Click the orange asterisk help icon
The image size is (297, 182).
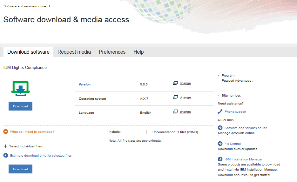(6, 131)
